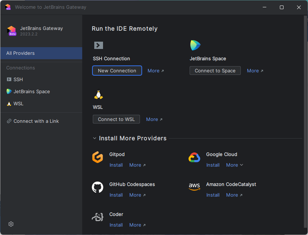Install the GitHub Codespaces provider
This screenshot has width=308, height=235.
click(x=116, y=195)
